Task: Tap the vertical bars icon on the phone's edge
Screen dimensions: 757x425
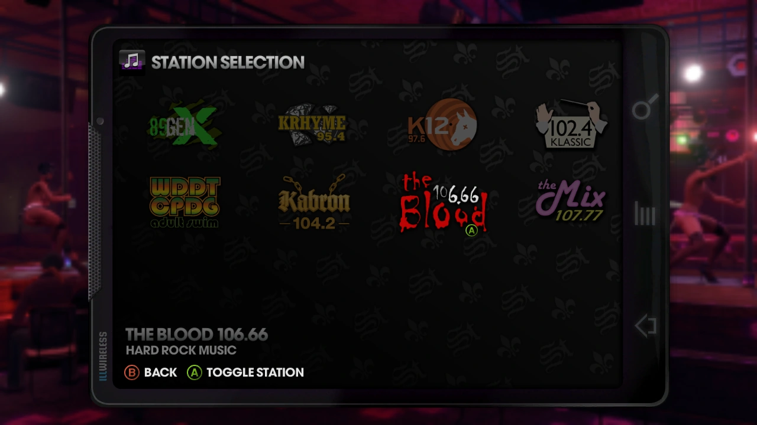Action: point(645,214)
